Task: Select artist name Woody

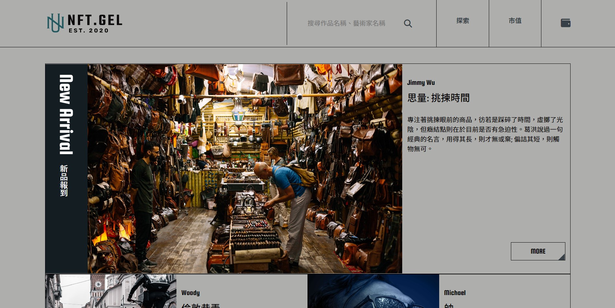Action: click(190, 293)
